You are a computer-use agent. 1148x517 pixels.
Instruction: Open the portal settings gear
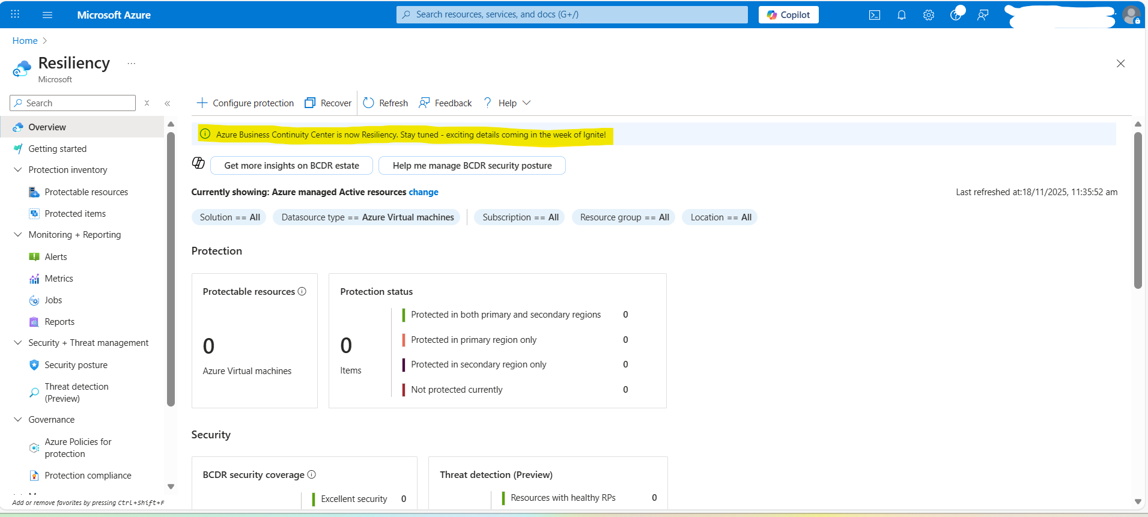point(929,15)
